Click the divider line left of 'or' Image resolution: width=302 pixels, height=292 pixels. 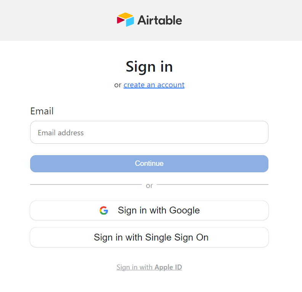click(86, 185)
